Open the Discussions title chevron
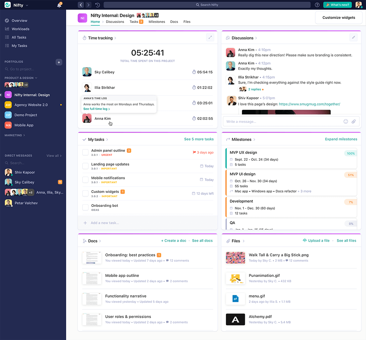 [x=256, y=38]
